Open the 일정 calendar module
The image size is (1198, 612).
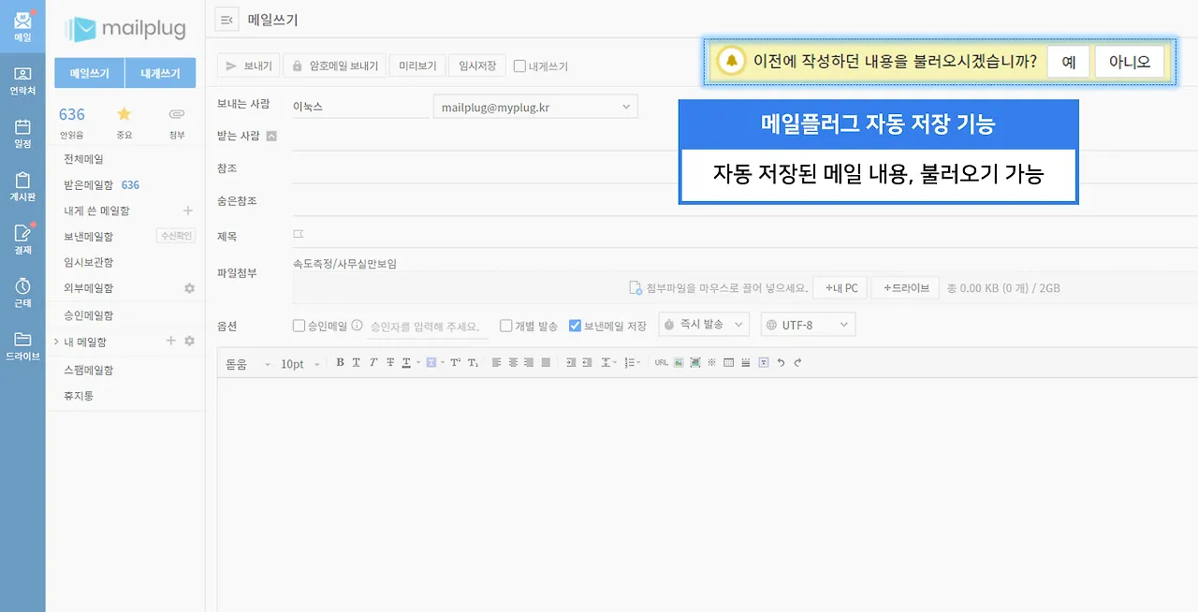tap(22, 134)
